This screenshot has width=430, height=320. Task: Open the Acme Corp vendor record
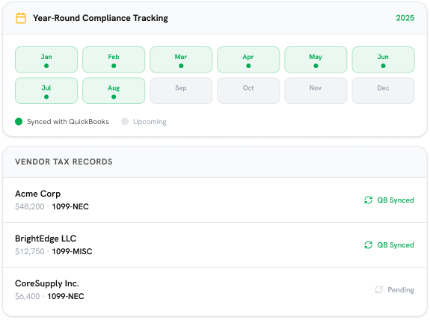[215, 200]
